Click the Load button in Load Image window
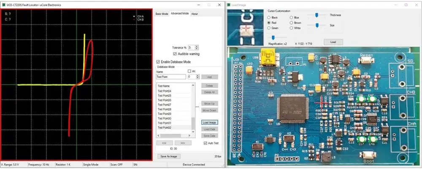 (333, 42)
